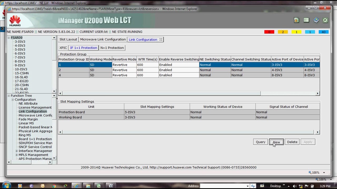This screenshot has width=337, height=189.
Task: Open Excel from the taskbar
Action: pos(99,186)
